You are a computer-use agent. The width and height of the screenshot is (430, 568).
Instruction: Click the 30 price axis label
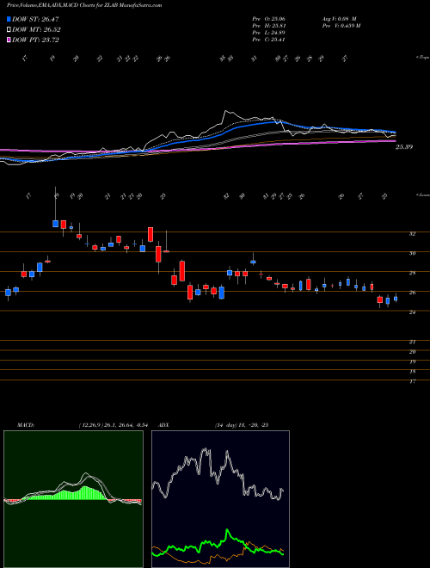click(x=412, y=254)
